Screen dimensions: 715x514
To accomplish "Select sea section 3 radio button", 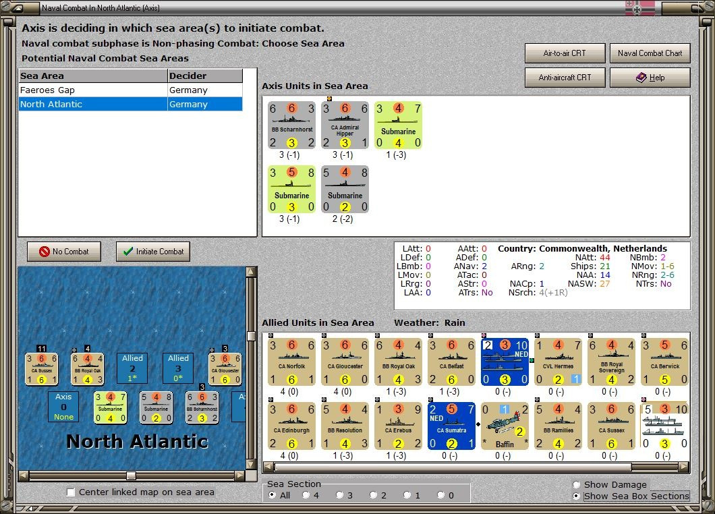I will [x=340, y=495].
